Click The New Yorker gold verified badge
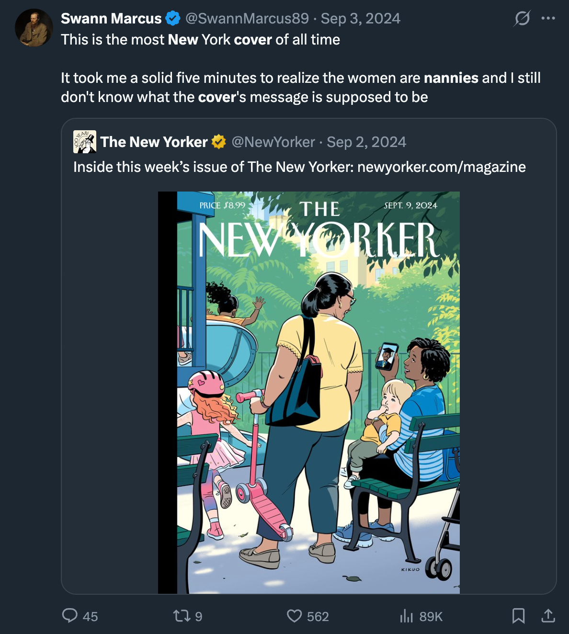The width and height of the screenshot is (569, 634). pyautogui.click(x=219, y=142)
